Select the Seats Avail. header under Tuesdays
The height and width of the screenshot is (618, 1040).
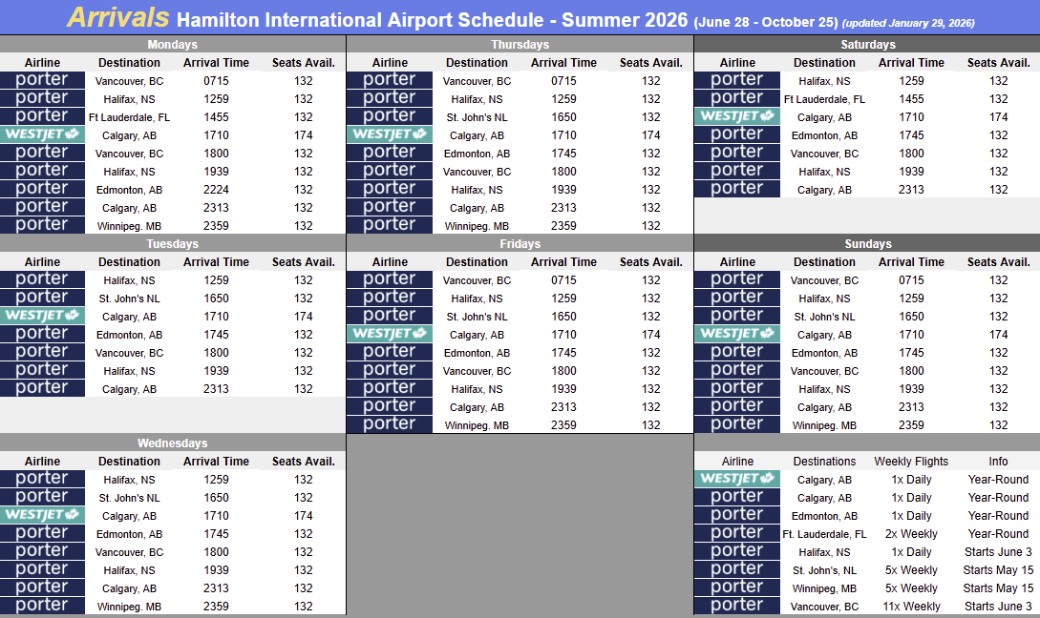click(303, 262)
